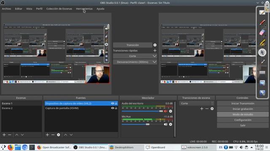This screenshot has height=151, width=270.
Task: Click Iniciar Transmisión button
Action: pyautogui.click(x=243, y=104)
